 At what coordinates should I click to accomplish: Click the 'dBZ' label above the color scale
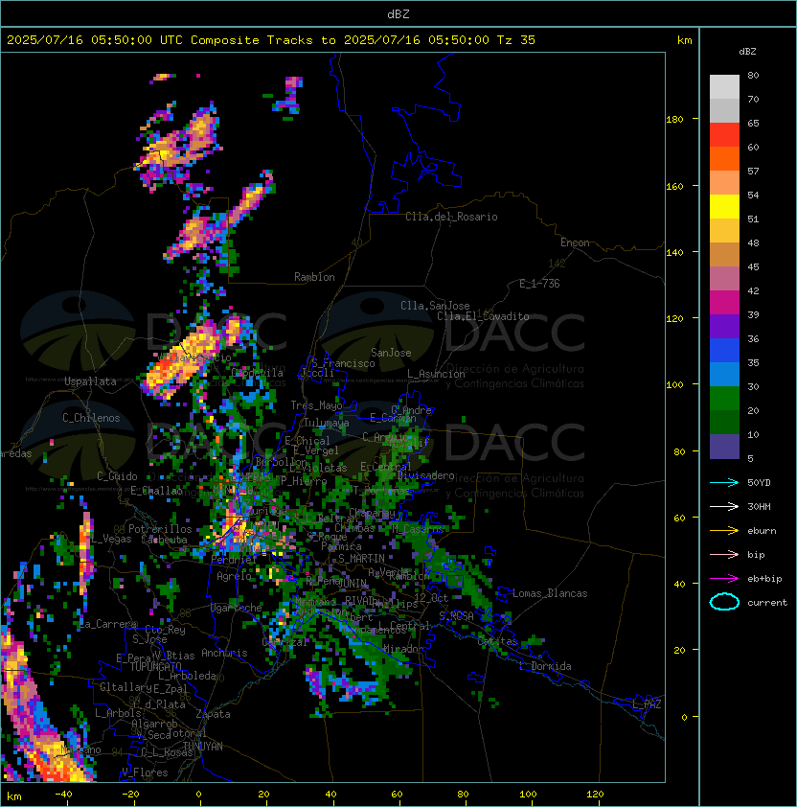747,52
